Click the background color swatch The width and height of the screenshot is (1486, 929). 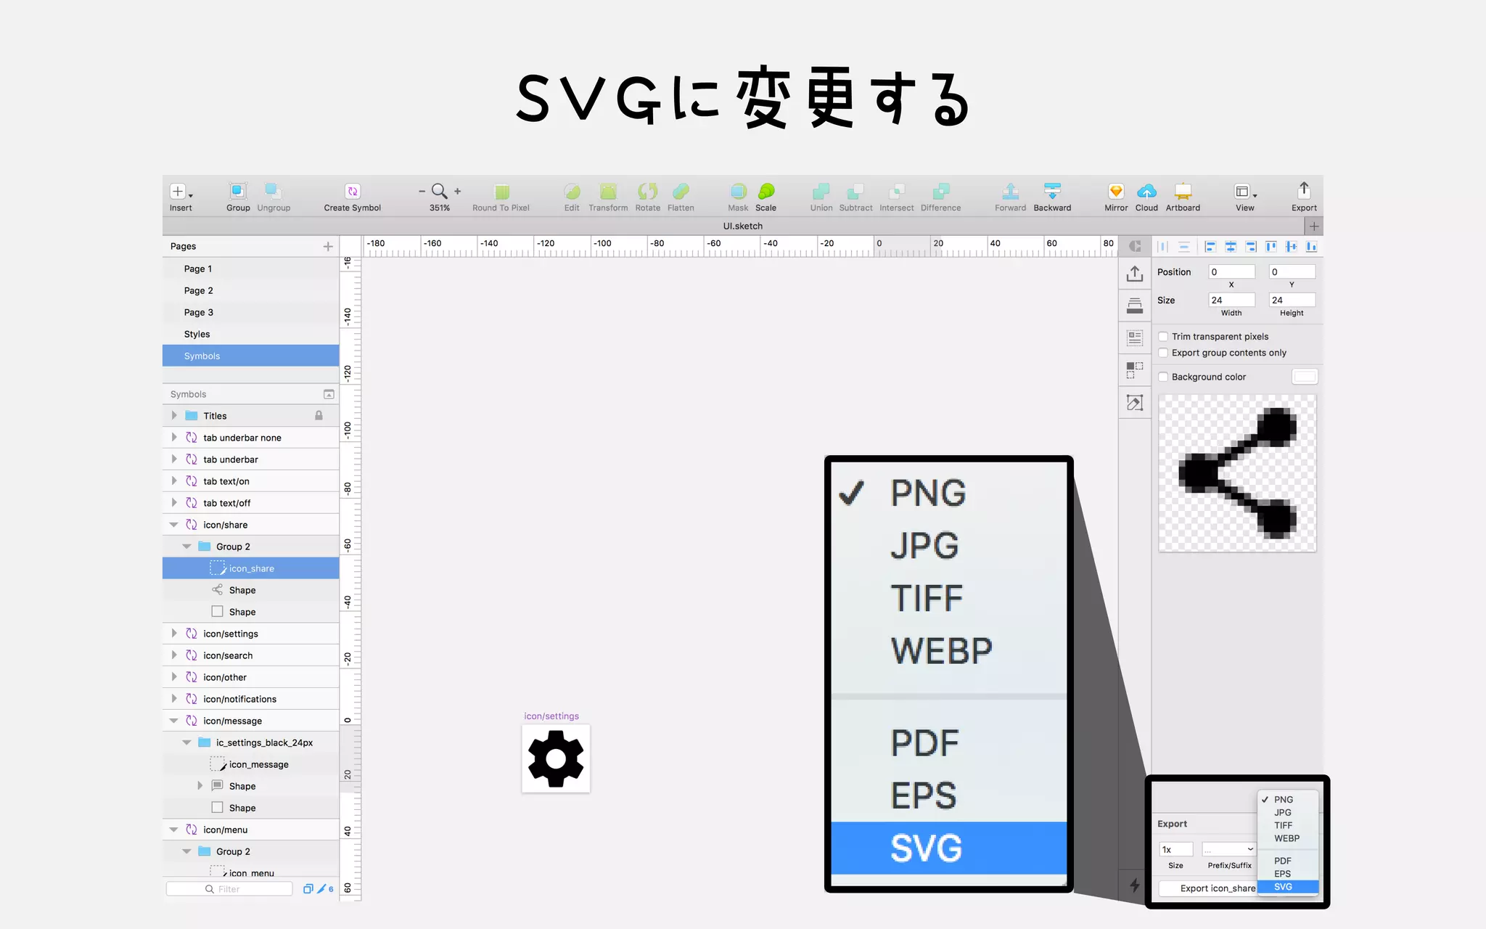(1305, 377)
